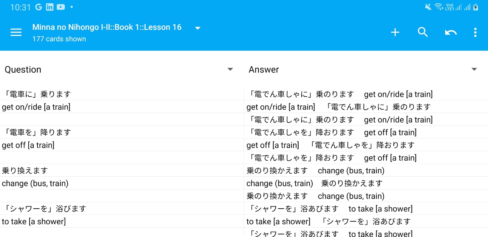
Task: Open the YouTube notification icon in the status bar
Action: point(61,7)
